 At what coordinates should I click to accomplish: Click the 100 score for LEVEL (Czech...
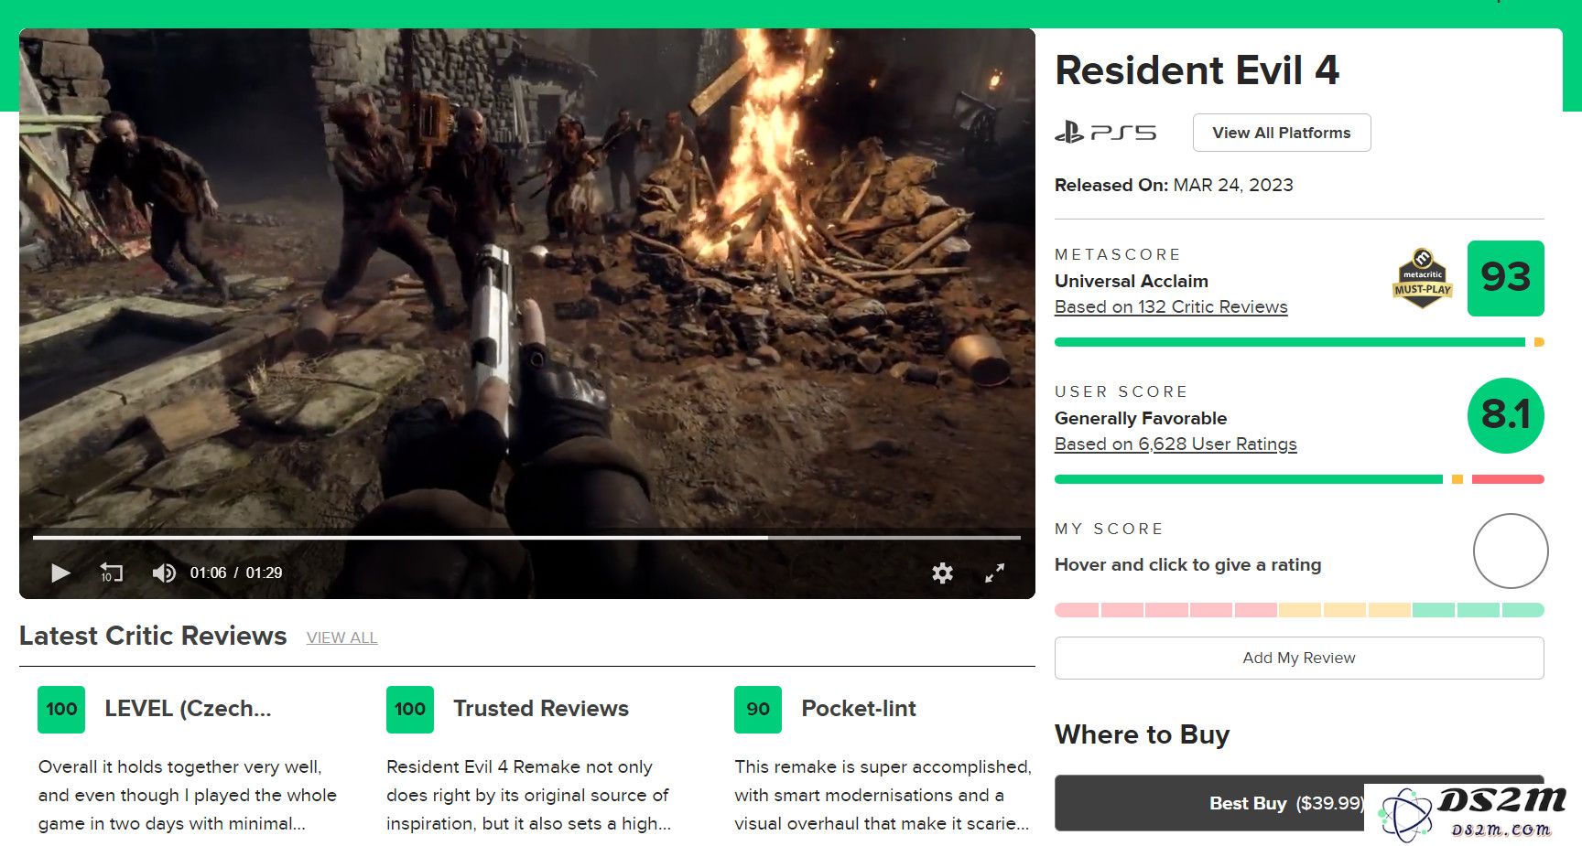[61, 710]
